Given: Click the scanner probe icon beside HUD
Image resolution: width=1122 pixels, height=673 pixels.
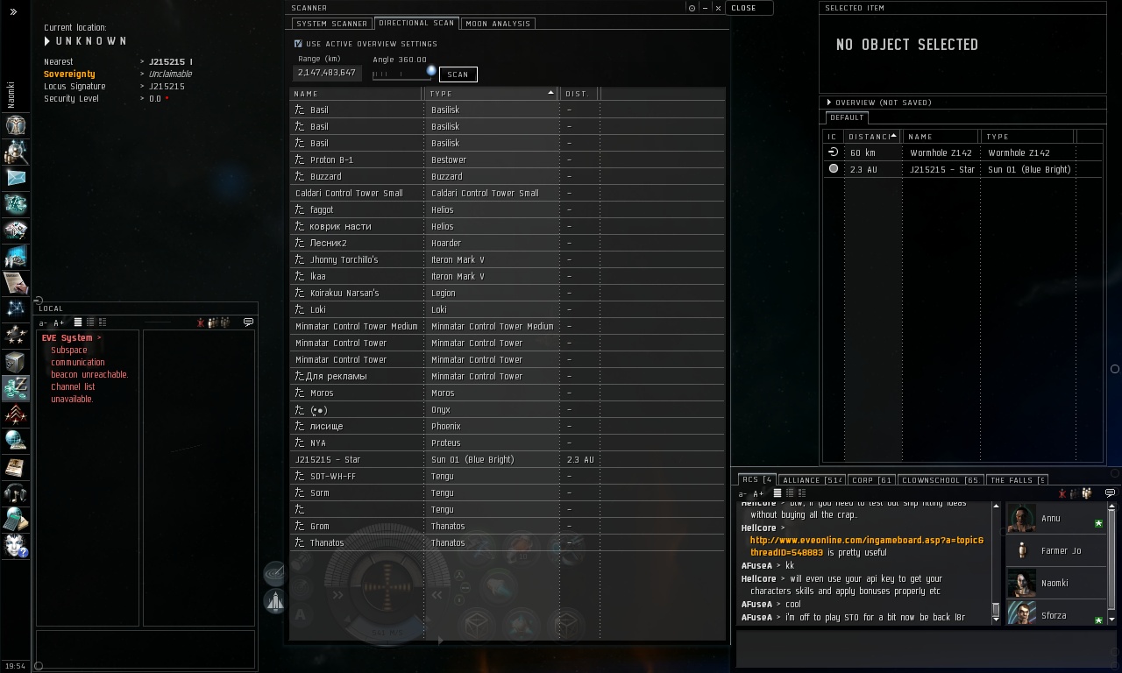Looking at the screenshot, I should click(x=274, y=573).
